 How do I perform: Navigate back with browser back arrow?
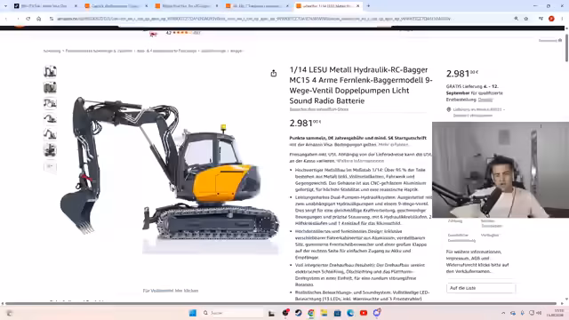point(6,19)
